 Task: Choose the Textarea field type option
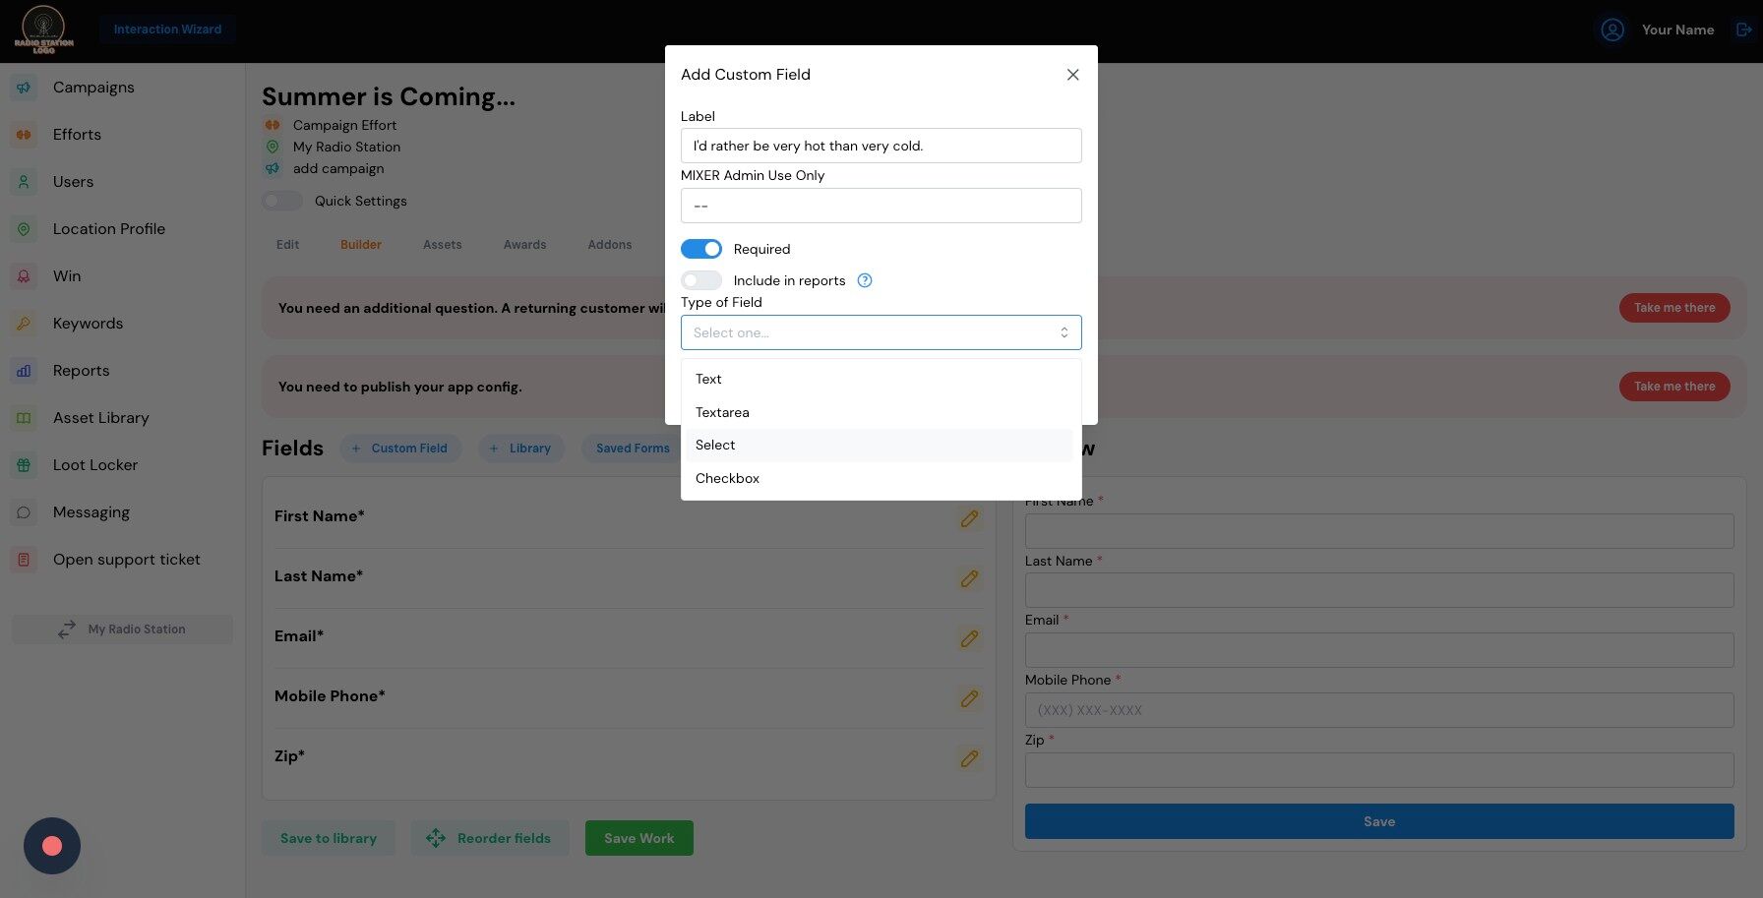tap(880, 412)
